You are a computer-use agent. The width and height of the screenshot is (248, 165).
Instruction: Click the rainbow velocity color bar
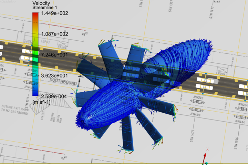point(35,54)
